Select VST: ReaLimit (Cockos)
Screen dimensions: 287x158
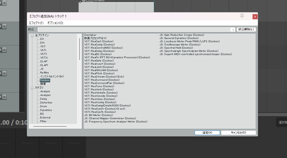click(x=99, y=67)
